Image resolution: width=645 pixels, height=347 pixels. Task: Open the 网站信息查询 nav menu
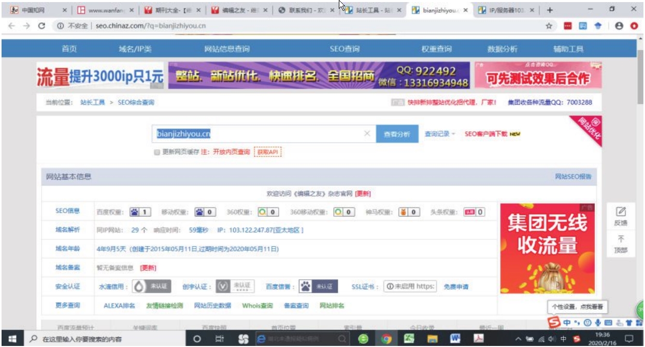pyautogui.click(x=227, y=49)
